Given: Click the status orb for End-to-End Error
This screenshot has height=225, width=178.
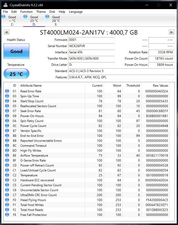Looking at the screenshot, I should click(7, 136).
